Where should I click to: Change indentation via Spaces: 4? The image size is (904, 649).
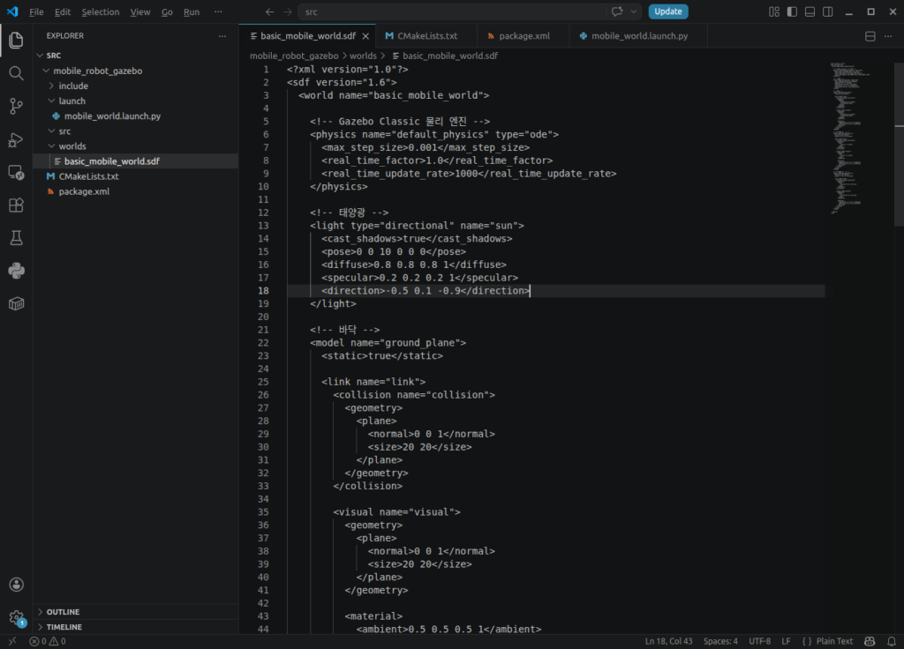click(x=720, y=641)
